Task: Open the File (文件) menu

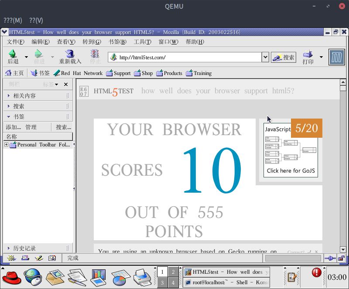Action: pyautogui.click(x=16, y=42)
